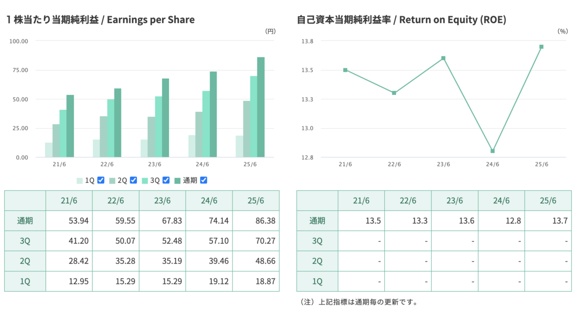This screenshot has width=580, height=312.
Task: Hide the 通期 series via checkbox
Action: 203,180
